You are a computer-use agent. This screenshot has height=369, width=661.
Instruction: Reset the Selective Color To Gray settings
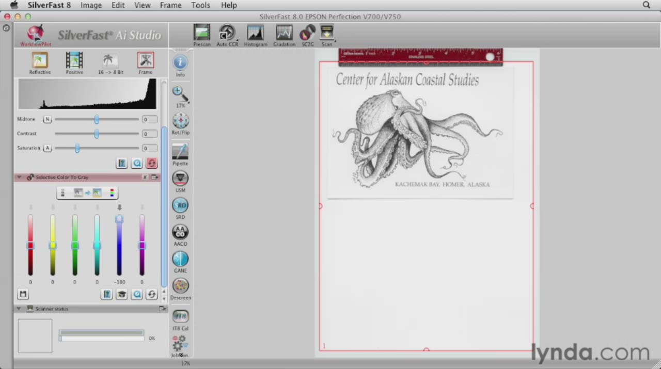click(151, 294)
